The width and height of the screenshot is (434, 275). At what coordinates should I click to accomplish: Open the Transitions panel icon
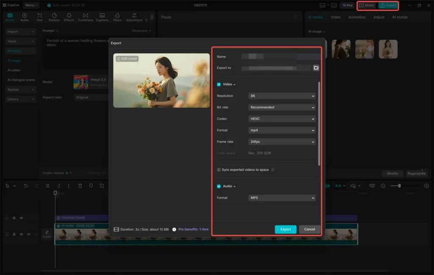(x=85, y=17)
